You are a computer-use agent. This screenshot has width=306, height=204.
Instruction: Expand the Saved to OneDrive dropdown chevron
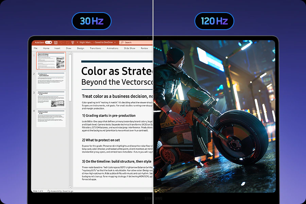115,42
